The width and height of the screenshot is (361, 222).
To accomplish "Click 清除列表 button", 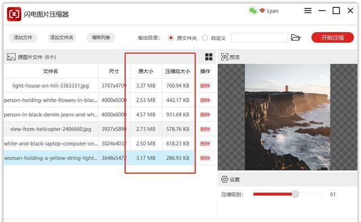I will point(101,38).
